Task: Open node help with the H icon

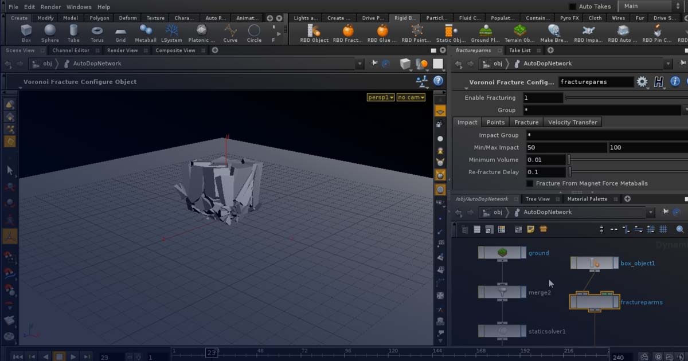Action: [658, 82]
